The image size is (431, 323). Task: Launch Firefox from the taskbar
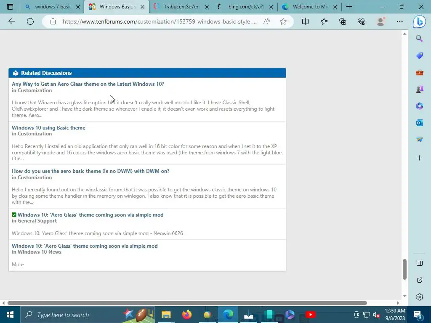tap(187, 315)
